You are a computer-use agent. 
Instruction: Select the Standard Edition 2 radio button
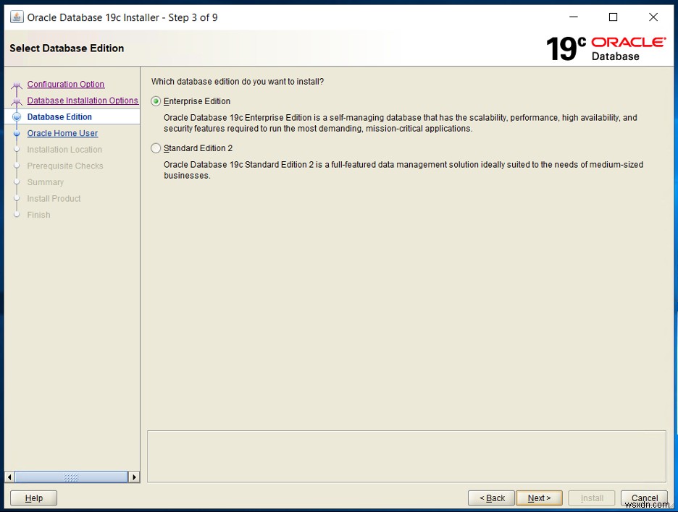pos(156,148)
